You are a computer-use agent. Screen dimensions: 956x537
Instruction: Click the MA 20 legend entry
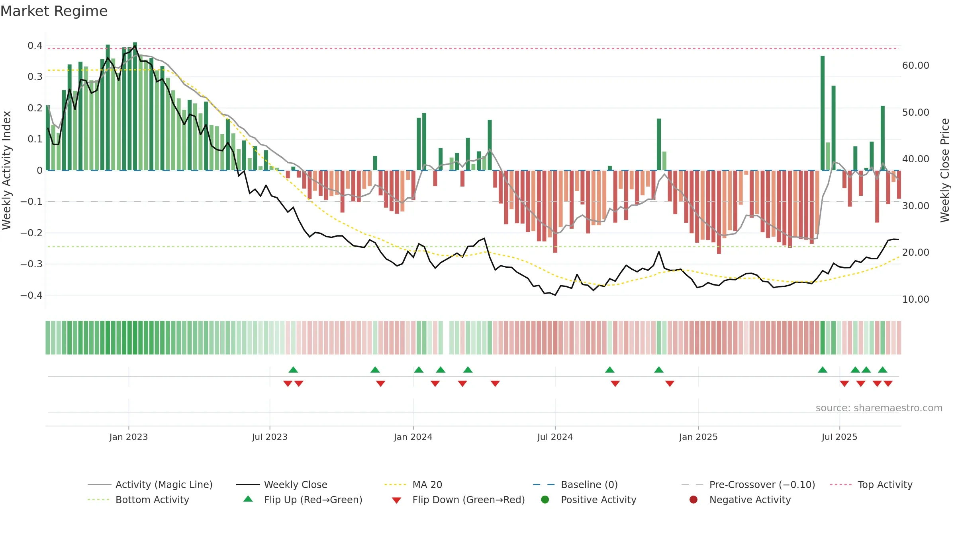pyautogui.click(x=413, y=484)
